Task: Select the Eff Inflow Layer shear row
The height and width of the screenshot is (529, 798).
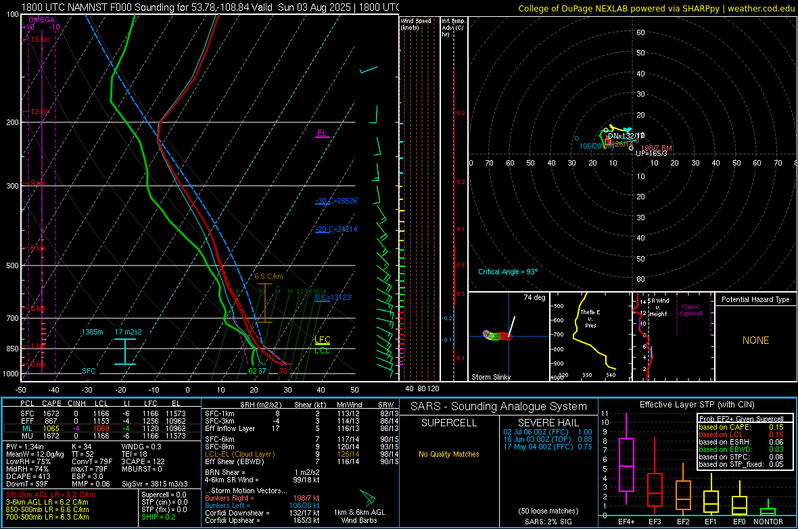Action: (x=302, y=428)
